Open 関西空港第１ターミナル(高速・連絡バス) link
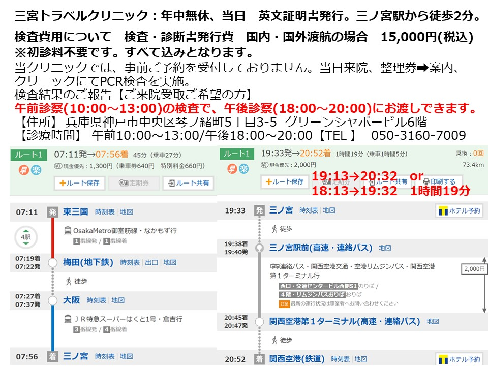Viewport: 488px width, 366px height. 345,321
